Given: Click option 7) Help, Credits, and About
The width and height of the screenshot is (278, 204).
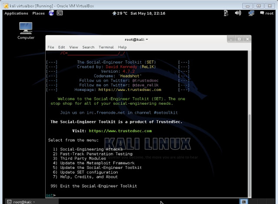Looking at the screenshot, I should 85,177.
